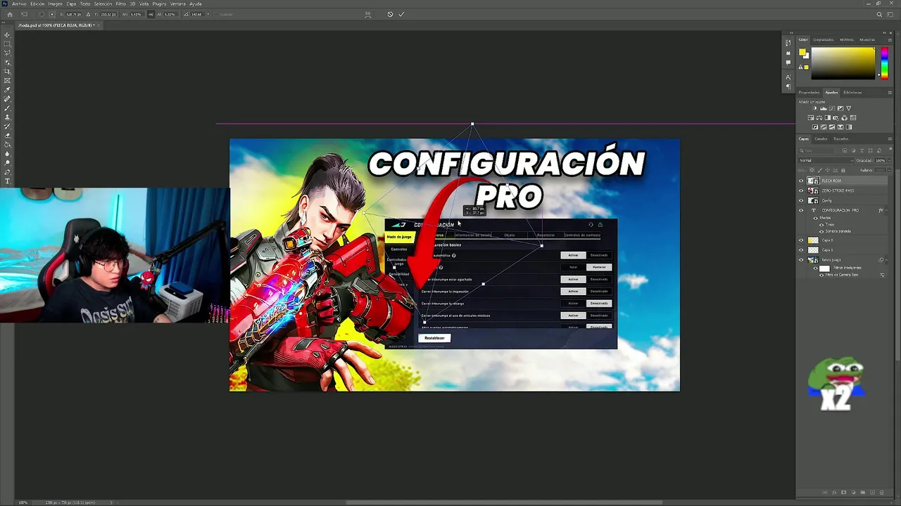901x506 pixels.
Task: Hide the CONFIGURACIÓN PRO text layer
Action: (801, 210)
